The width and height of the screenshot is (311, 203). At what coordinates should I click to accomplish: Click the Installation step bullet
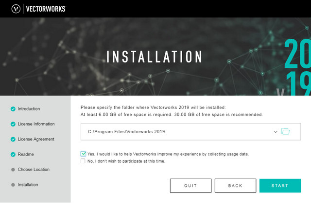[x=13, y=185]
